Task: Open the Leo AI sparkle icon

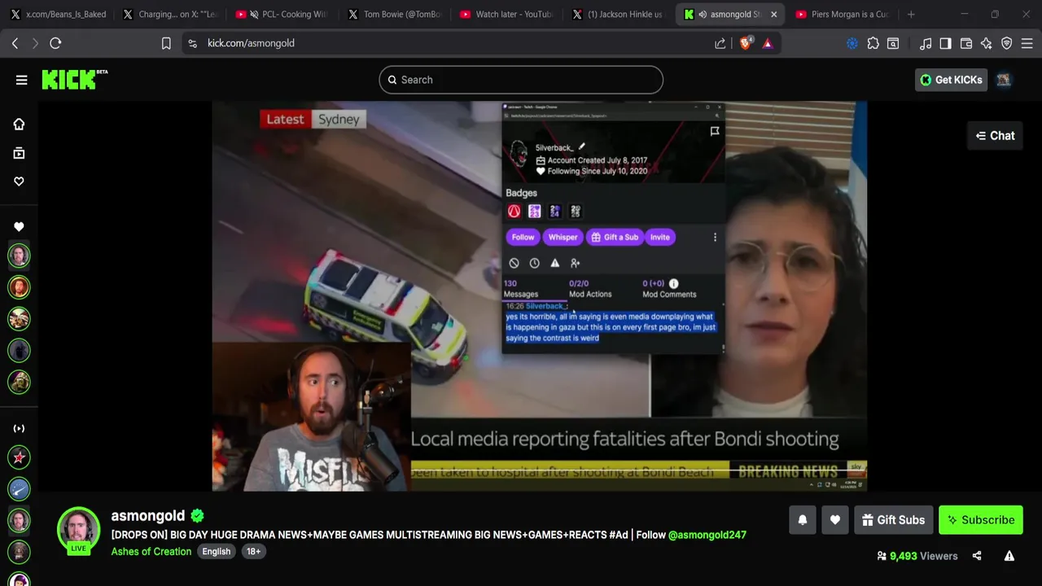Action: [987, 43]
